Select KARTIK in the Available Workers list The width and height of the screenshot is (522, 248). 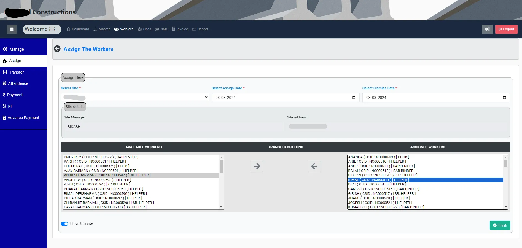[95, 161]
